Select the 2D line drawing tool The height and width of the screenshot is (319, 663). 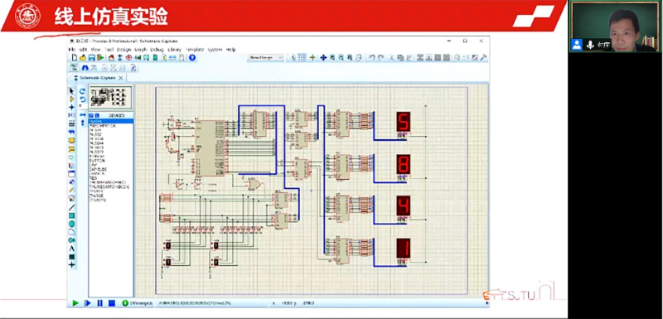[x=71, y=207]
